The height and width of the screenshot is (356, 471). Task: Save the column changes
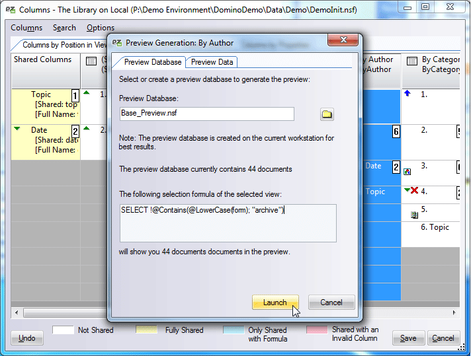point(408,338)
